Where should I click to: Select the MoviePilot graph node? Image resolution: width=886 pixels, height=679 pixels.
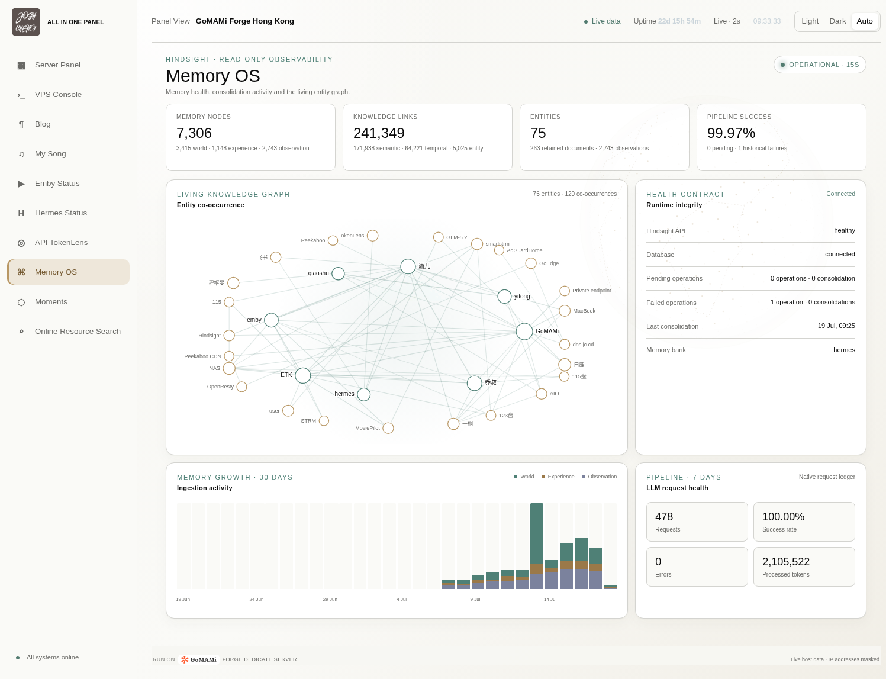coord(388,428)
